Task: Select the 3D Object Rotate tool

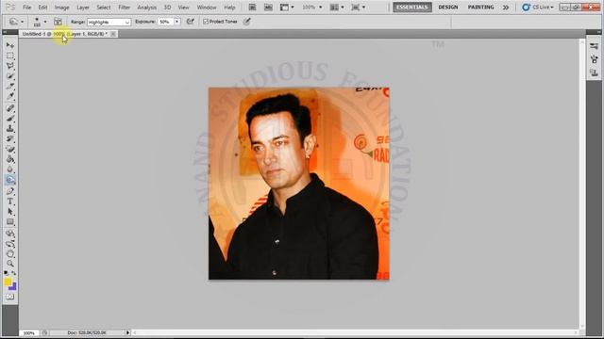Action: 10,234
